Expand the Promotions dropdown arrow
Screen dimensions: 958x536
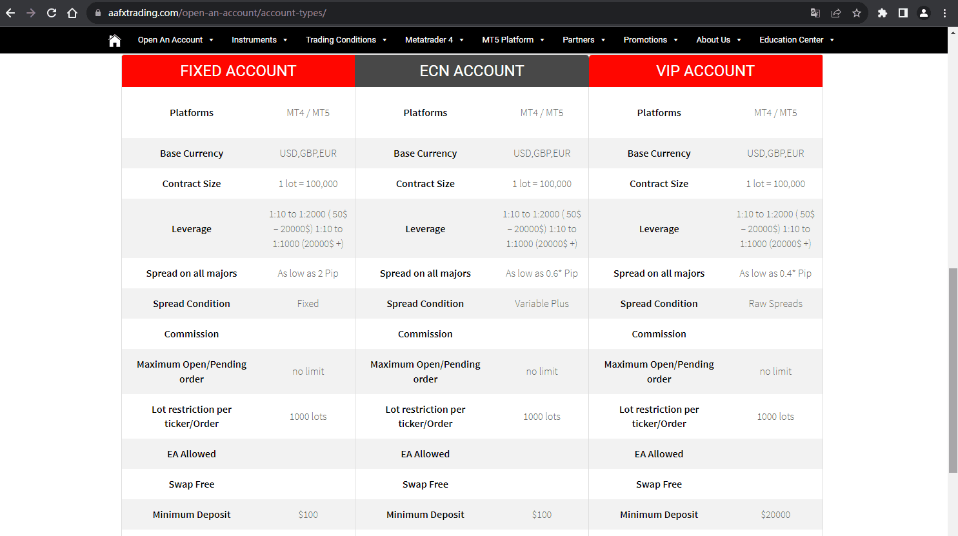tap(675, 40)
